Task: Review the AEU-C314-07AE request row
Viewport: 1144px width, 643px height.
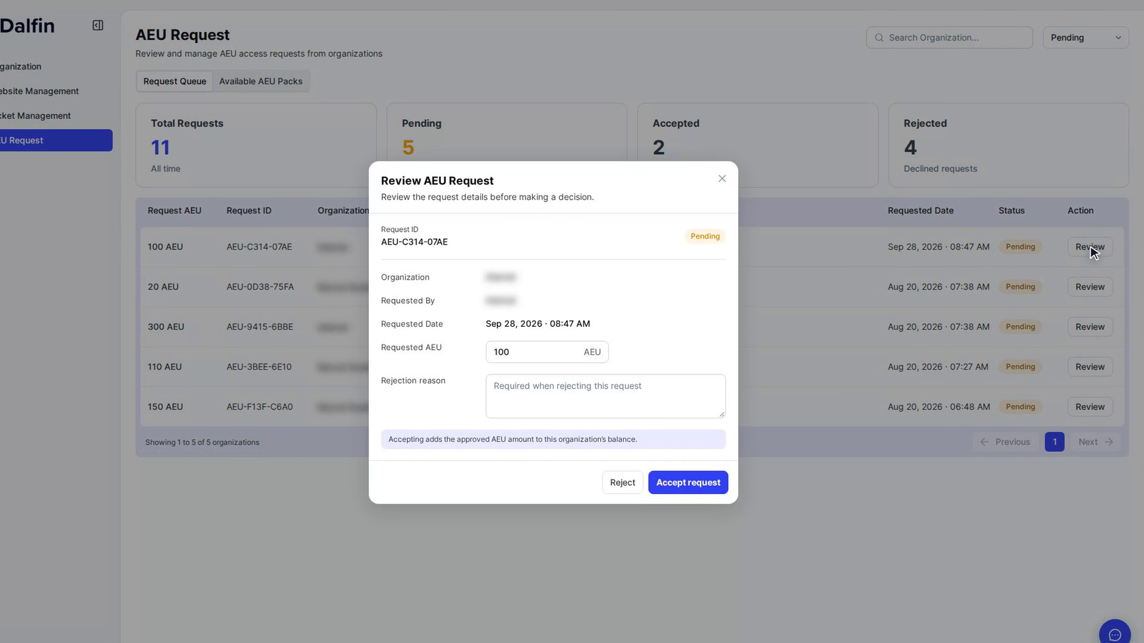Action: (x=1090, y=247)
